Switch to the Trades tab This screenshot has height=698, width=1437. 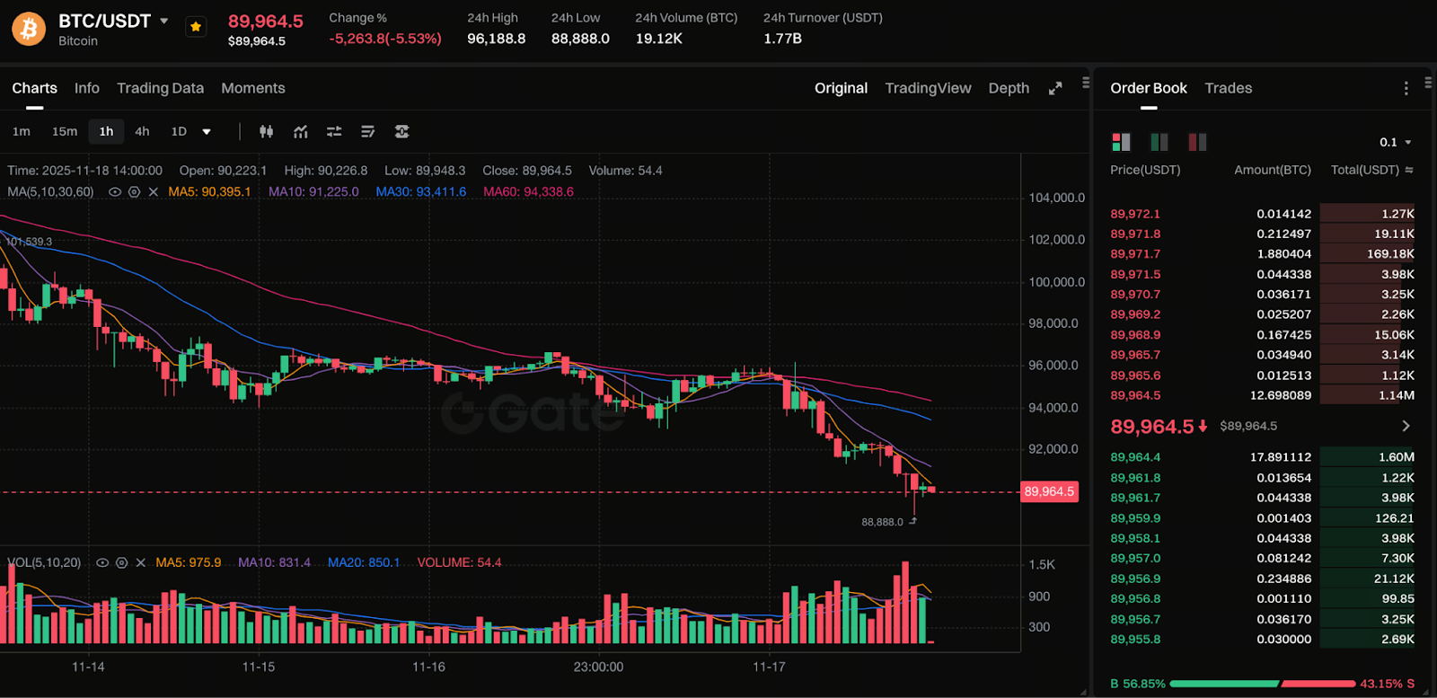[1228, 88]
